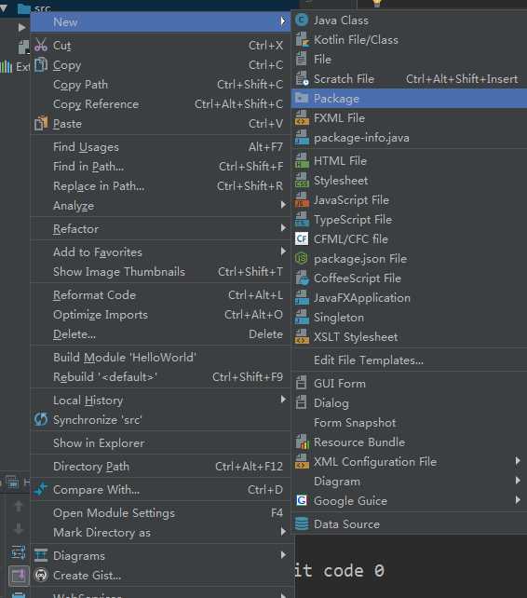Screen dimensions: 527x598
Task: Choose Show Image Thumbnails
Action: [x=160, y=272]
